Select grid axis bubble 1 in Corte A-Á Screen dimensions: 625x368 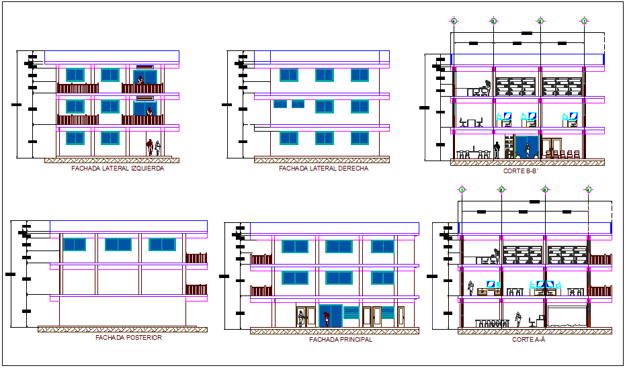coord(462,189)
